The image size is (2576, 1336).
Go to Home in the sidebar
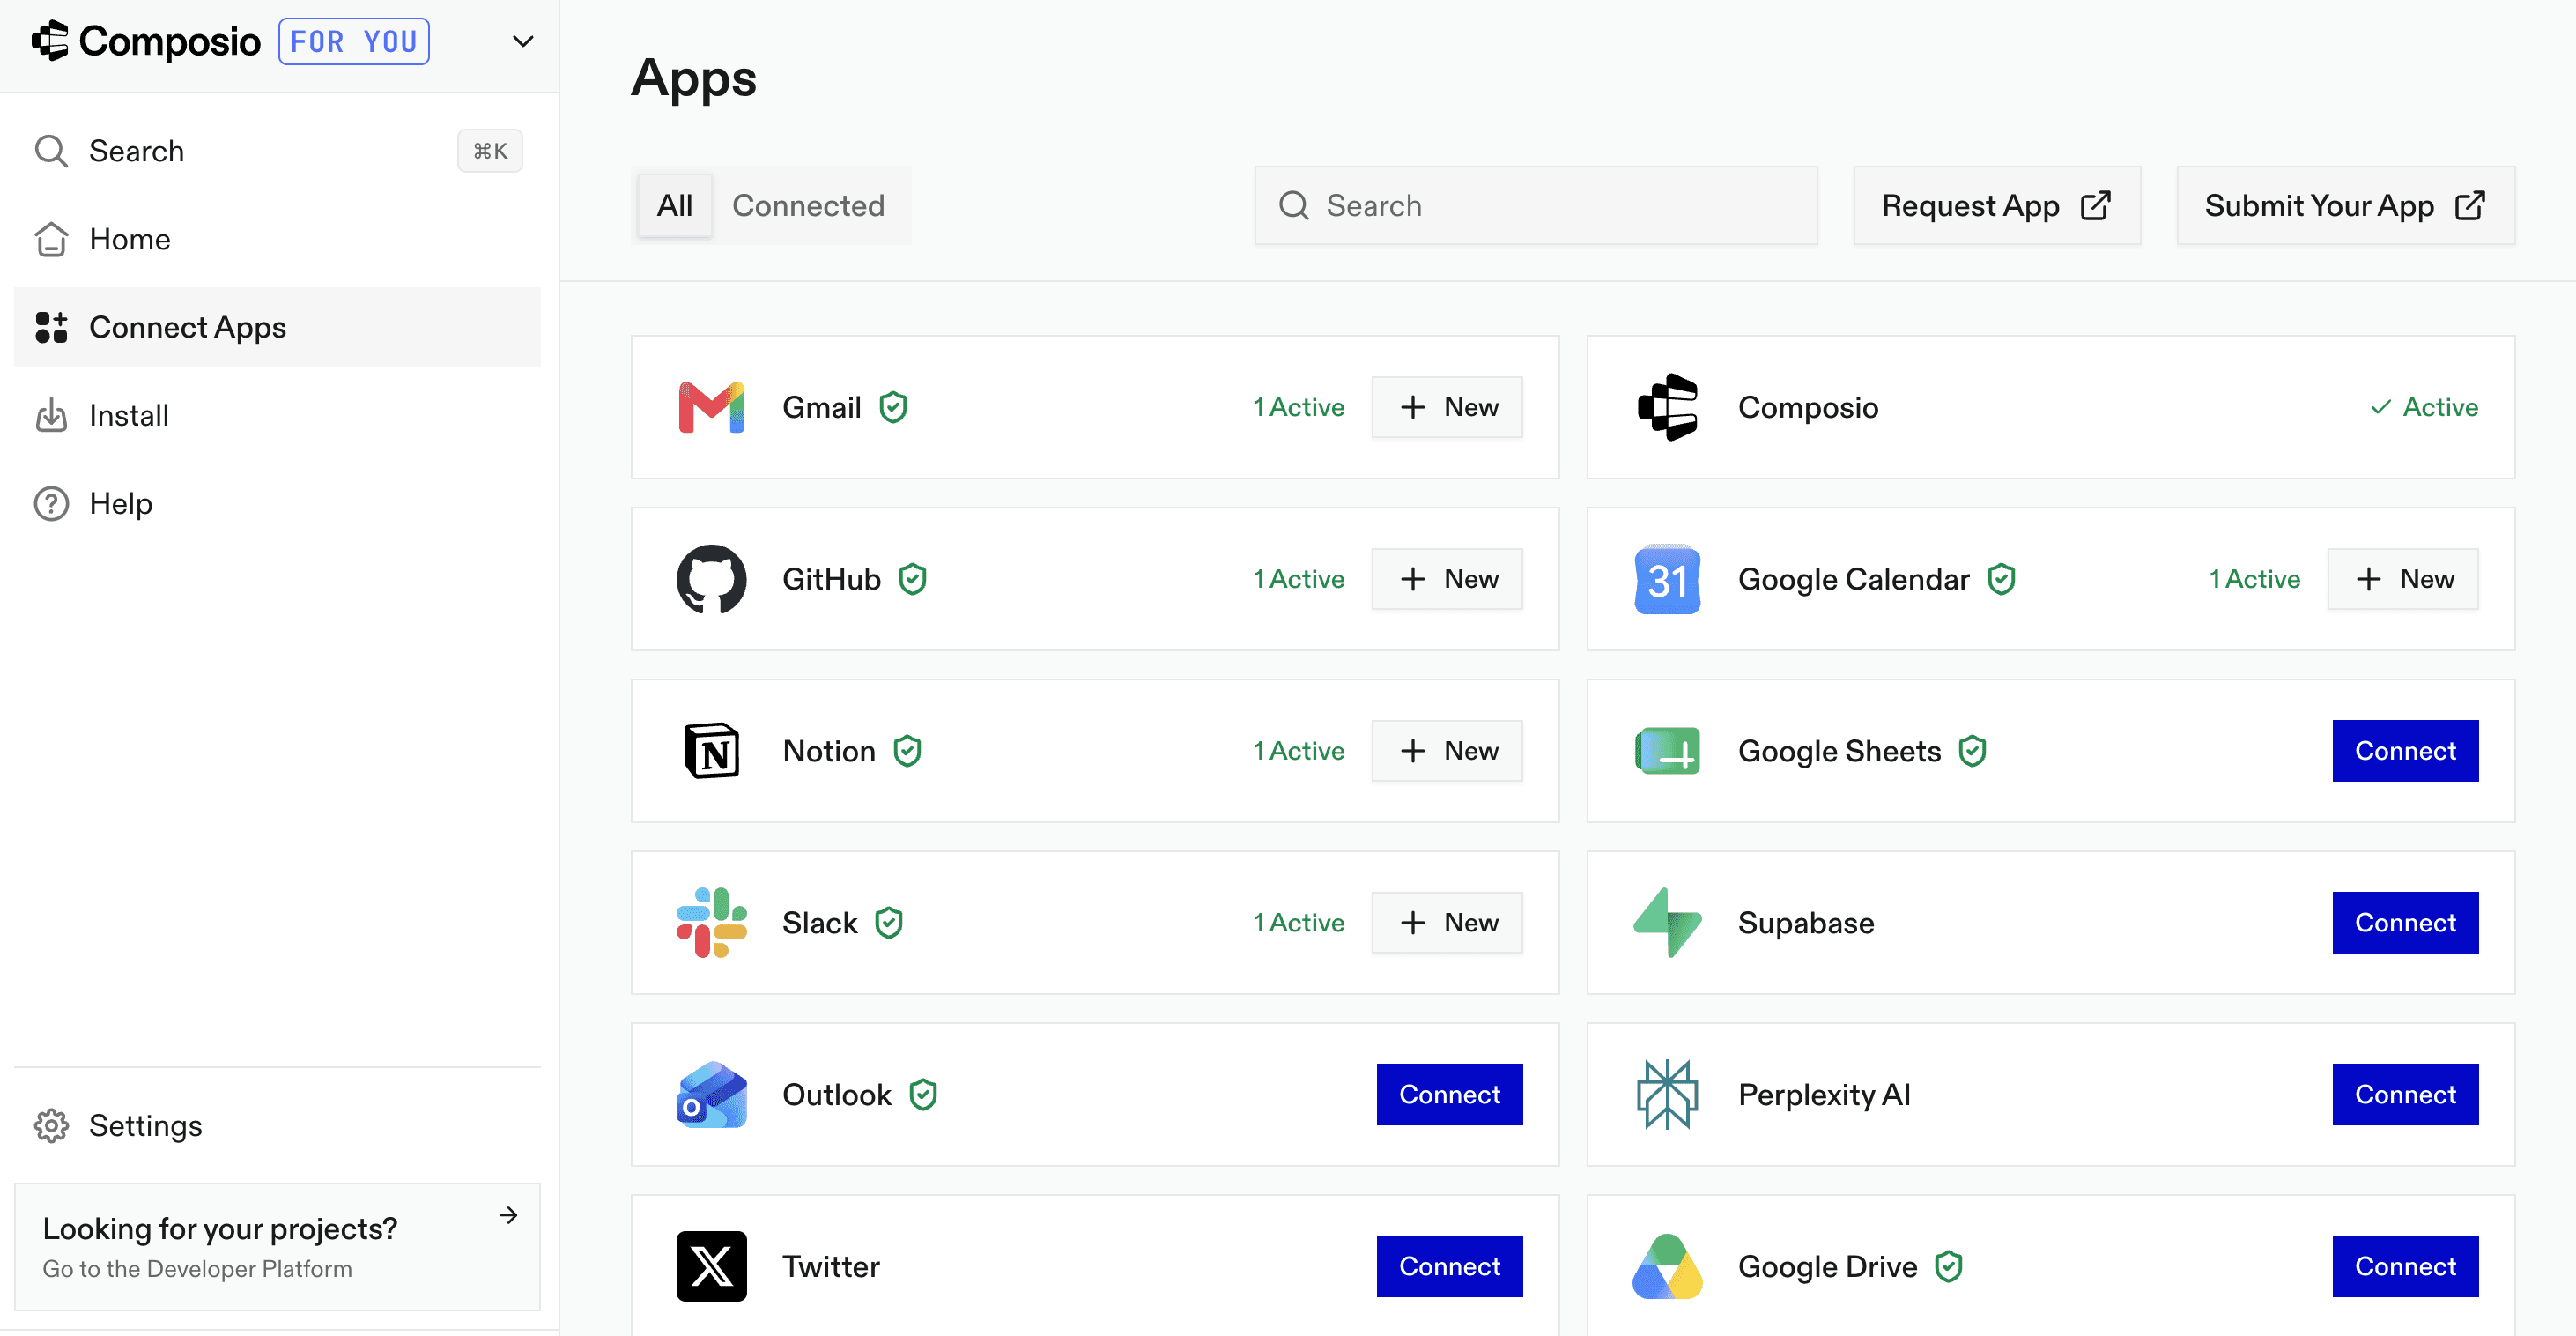pos(278,239)
